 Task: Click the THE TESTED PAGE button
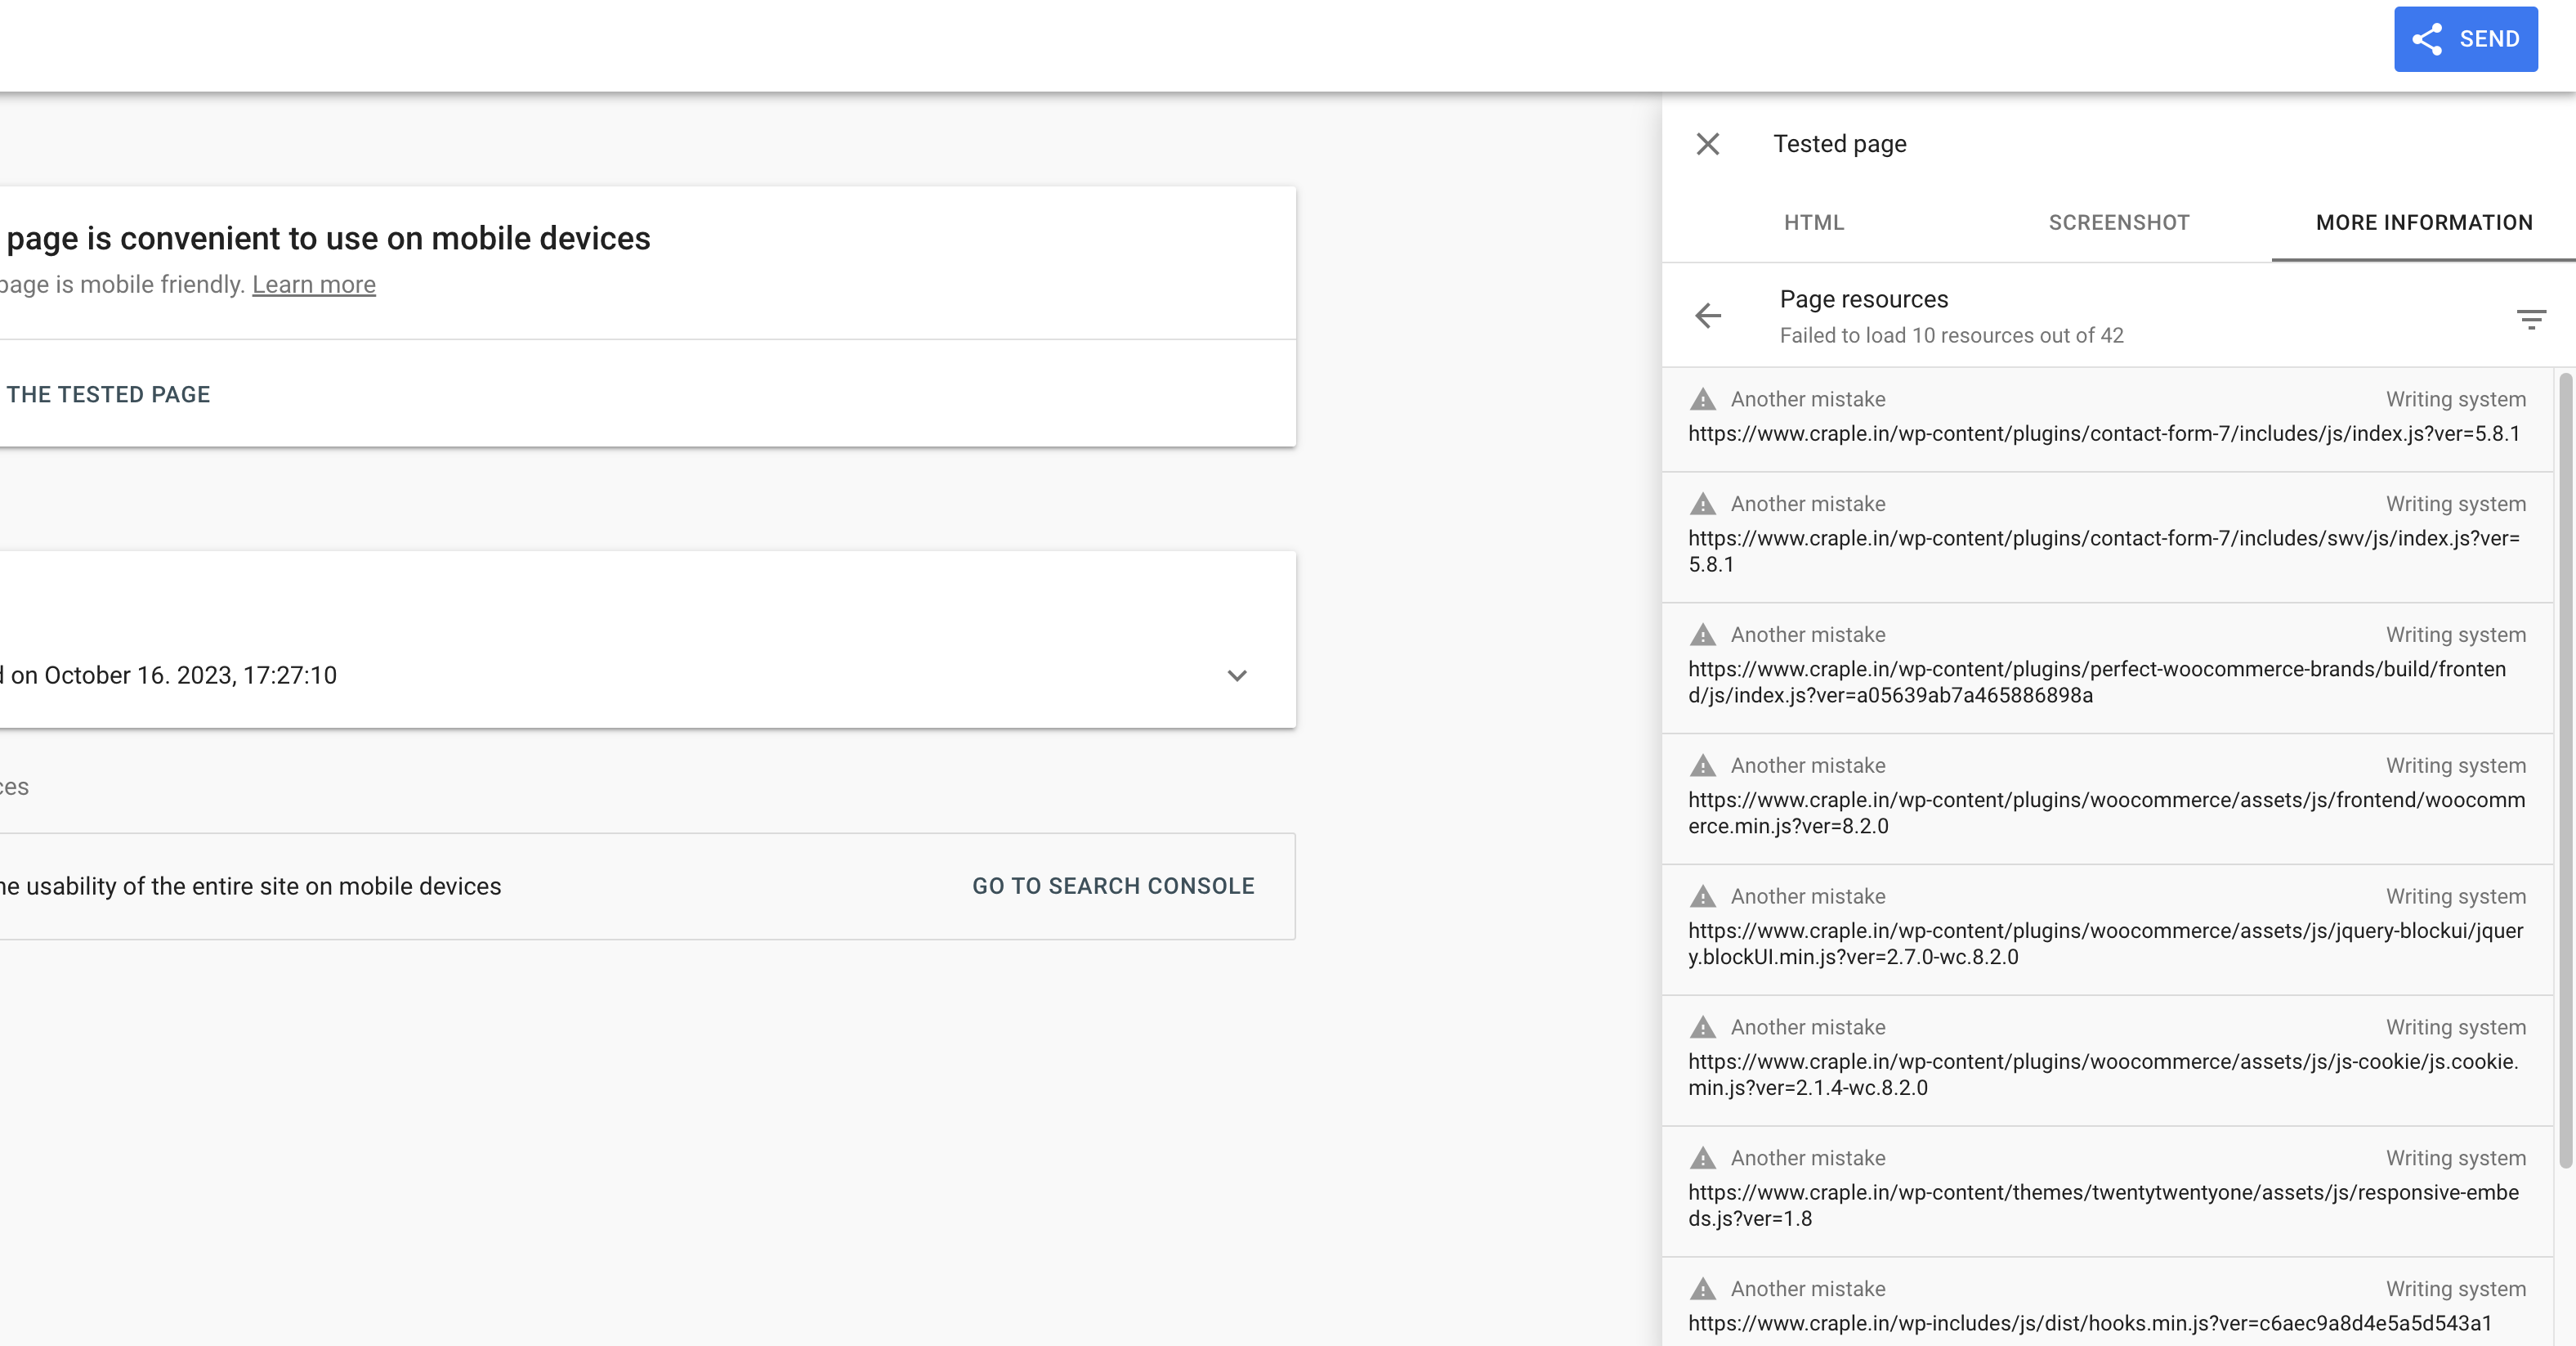[x=108, y=394]
